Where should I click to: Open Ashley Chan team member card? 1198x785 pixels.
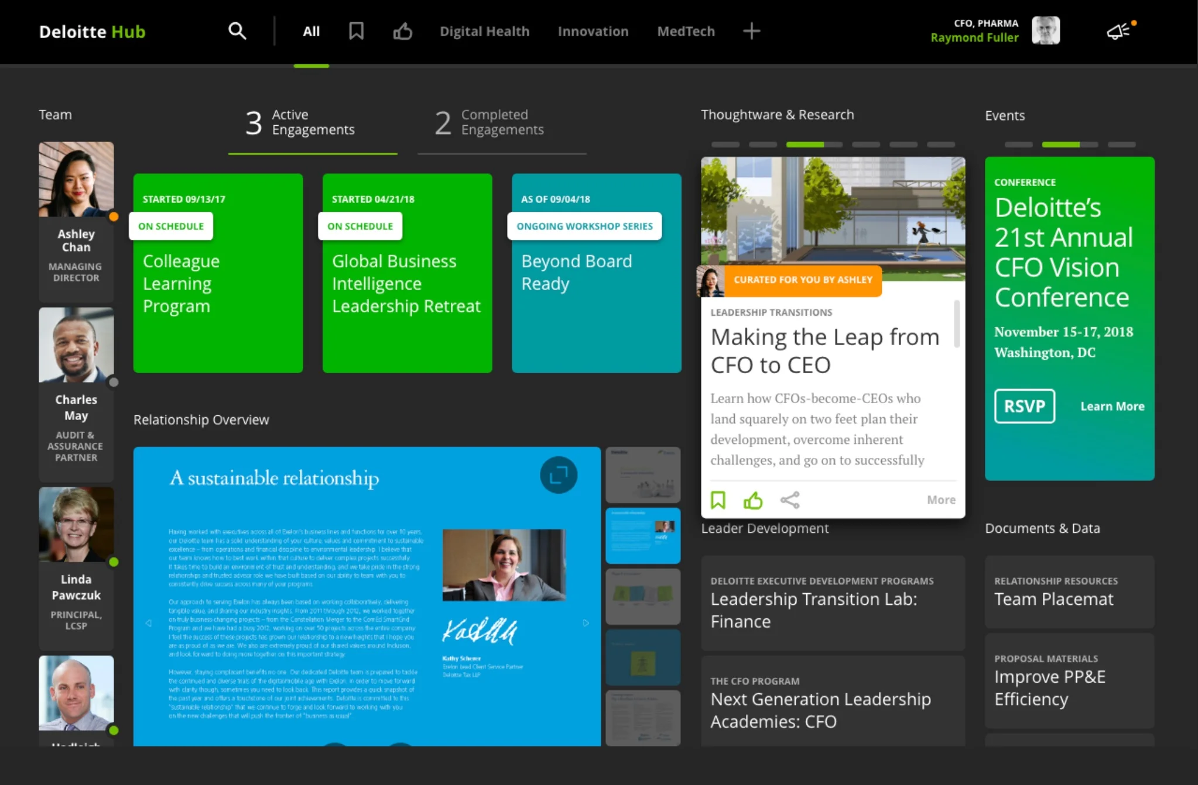click(76, 221)
